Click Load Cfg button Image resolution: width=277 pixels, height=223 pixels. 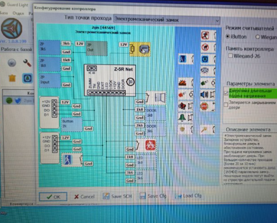point(188,196)
